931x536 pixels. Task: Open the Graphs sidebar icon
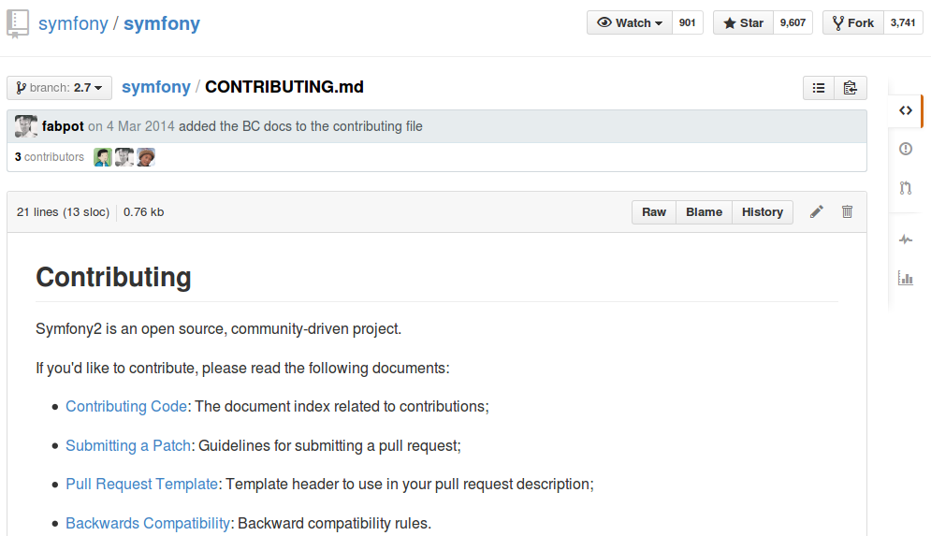[x=906, y=278]
